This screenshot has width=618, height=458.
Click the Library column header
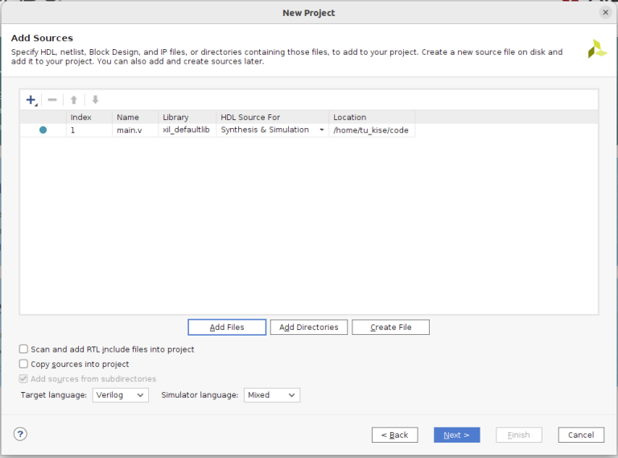(x=175, y=118)
